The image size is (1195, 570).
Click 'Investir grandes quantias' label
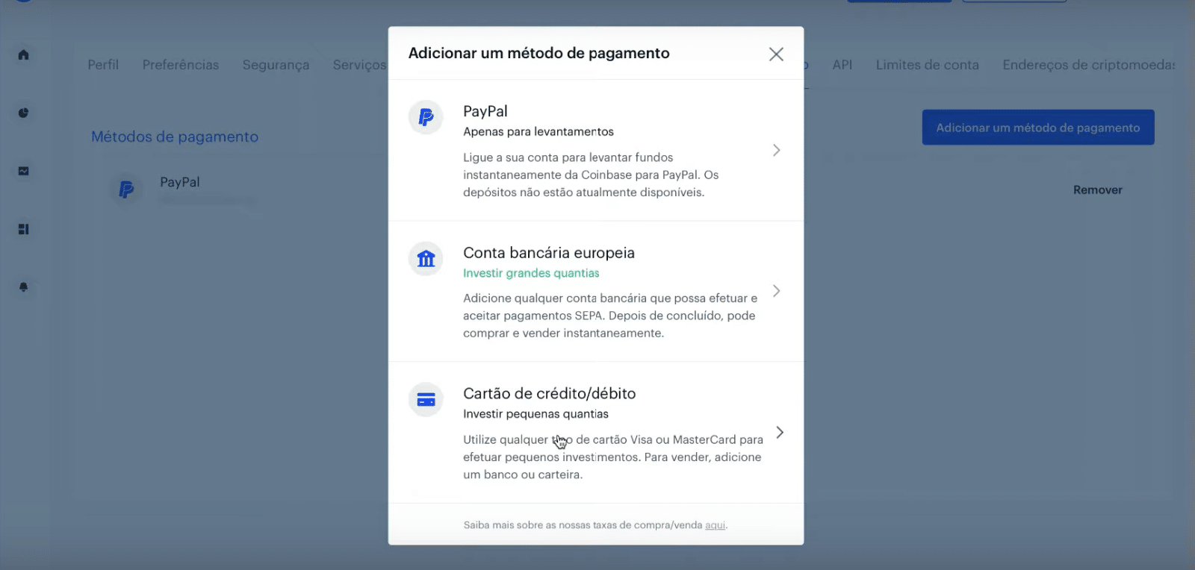[x=531, y=273]
